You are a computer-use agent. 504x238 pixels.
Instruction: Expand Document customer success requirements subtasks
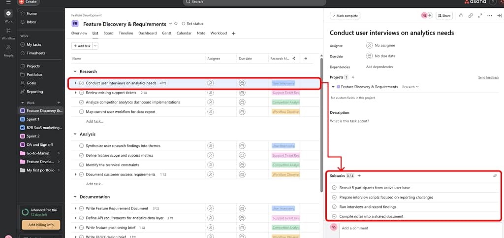(76, 174)
